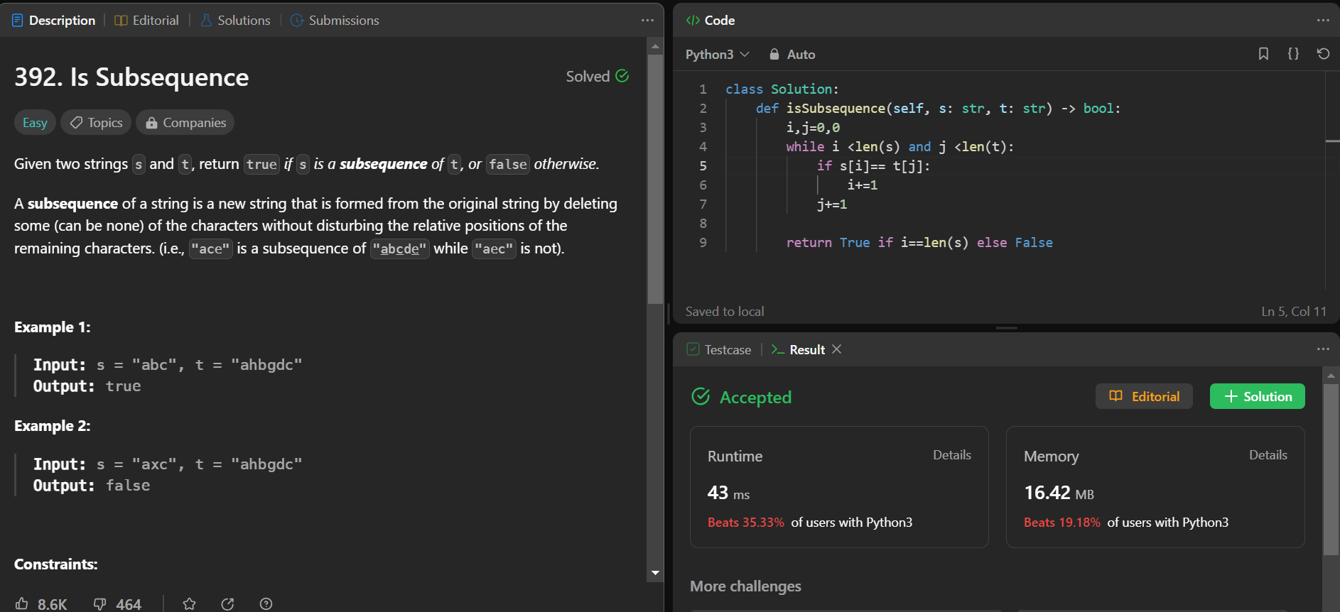This screenshot has width=1340, height=612.
Task: Expand the locked Companies tag
Action: pyautogui.click(x=185, y=122)
